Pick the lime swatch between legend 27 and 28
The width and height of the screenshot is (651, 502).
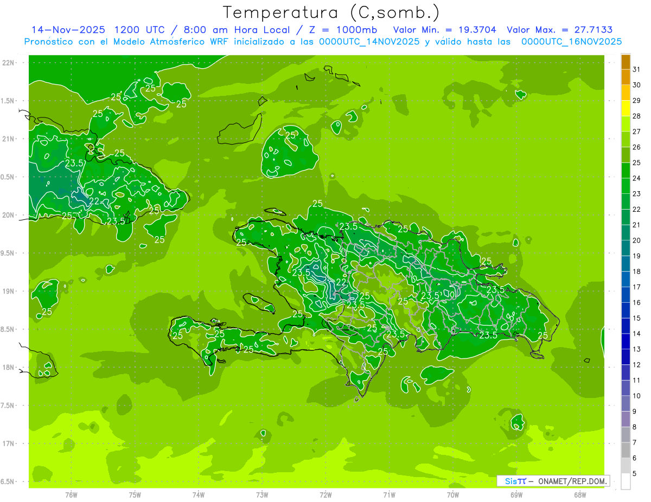click(626, 124)
